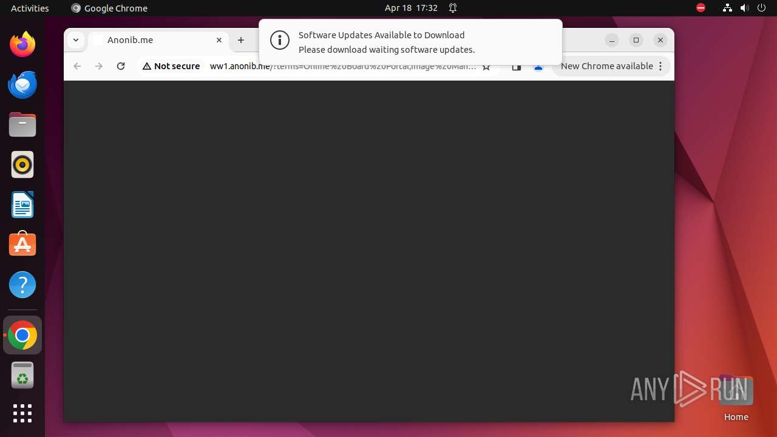Open Google Chrome app menu in top bar
Image resolution: width=777 pixels, height=437 pixels.
(x=109, y=8)
